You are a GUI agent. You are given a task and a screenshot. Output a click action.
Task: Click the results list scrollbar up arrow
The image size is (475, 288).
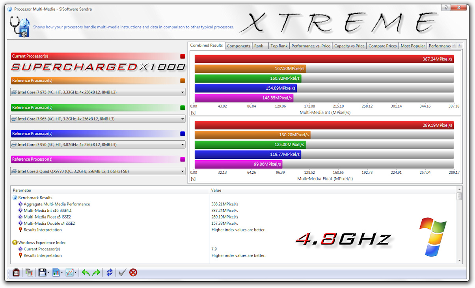point(459,189)
